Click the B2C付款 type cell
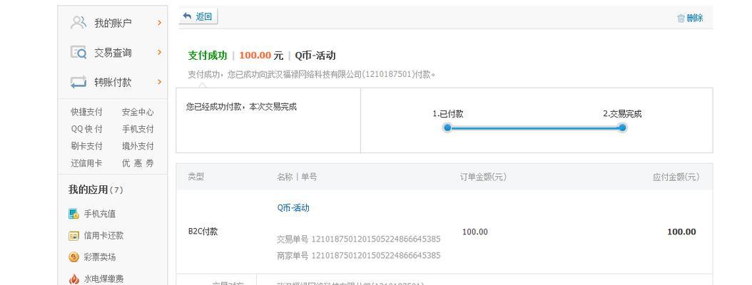The height and width of the screenshot is (285, 752). 203,232
